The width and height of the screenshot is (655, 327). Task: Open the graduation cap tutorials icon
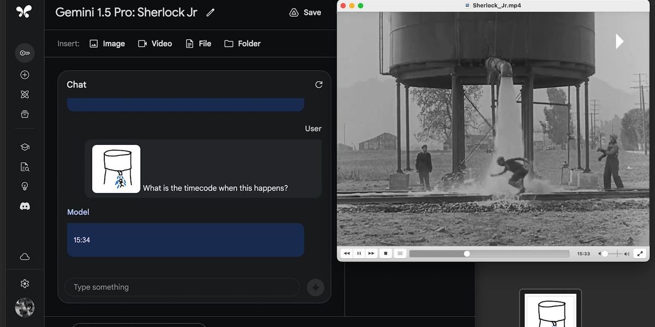(25, 147)
